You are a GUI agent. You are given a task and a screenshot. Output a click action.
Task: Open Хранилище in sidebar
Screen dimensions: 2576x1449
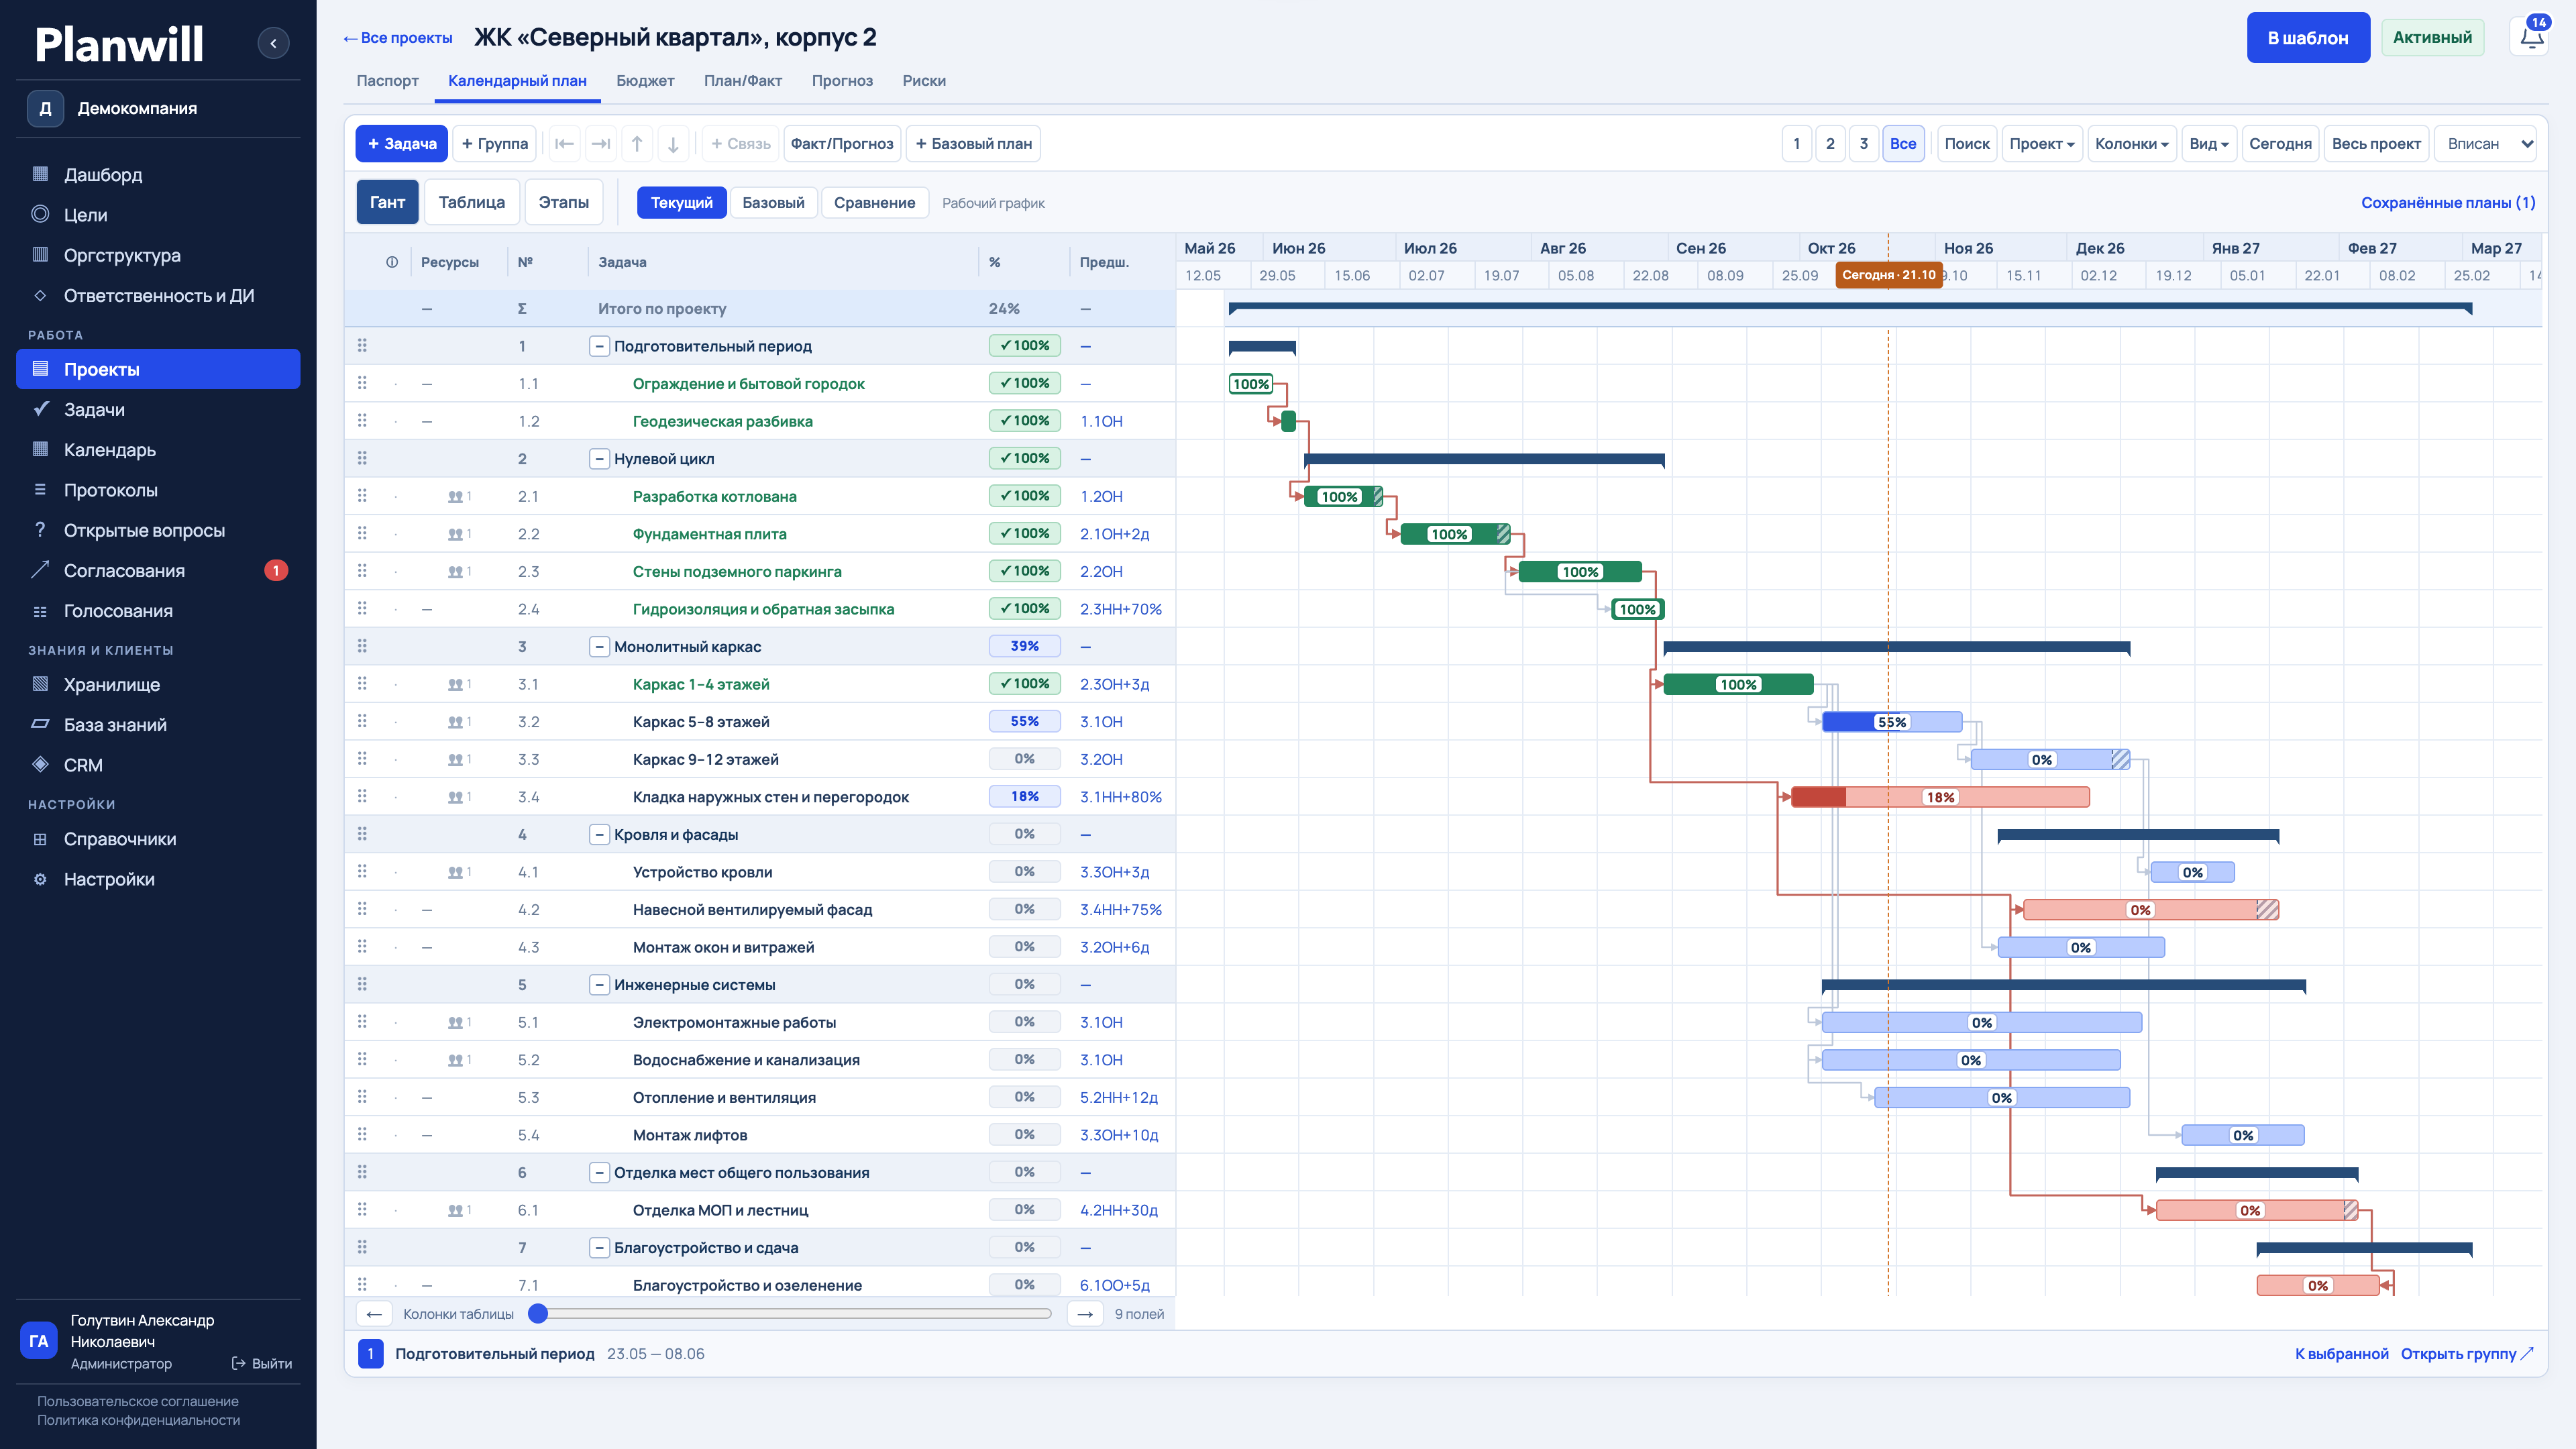click(158, 684)
